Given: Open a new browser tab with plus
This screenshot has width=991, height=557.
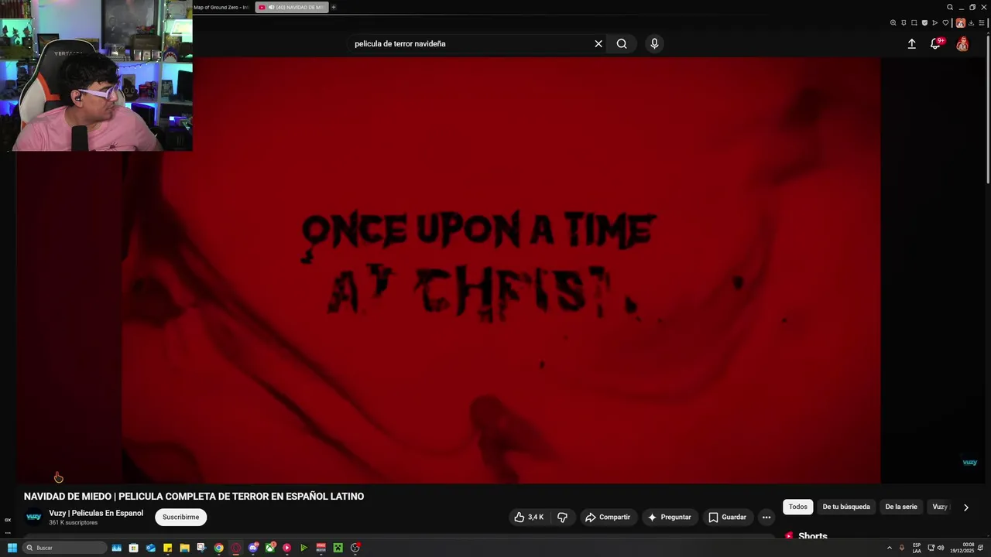Looking at the screenshot, I should pyautogui.click(x=334, y=7).
